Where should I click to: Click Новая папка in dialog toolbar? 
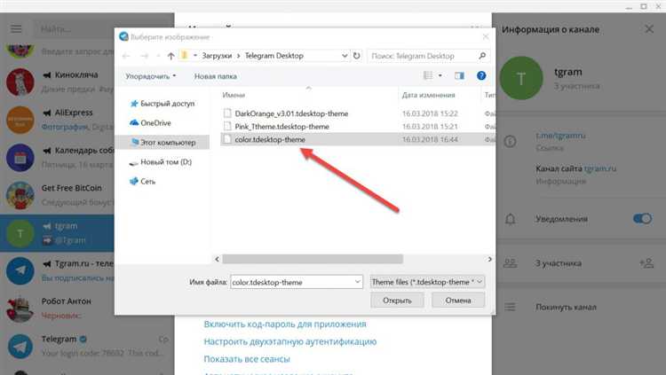tap(216, 76)
